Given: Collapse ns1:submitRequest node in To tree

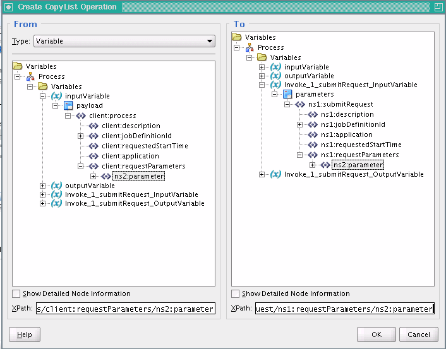Looking at the screenshot, I should tap(287, 104).
